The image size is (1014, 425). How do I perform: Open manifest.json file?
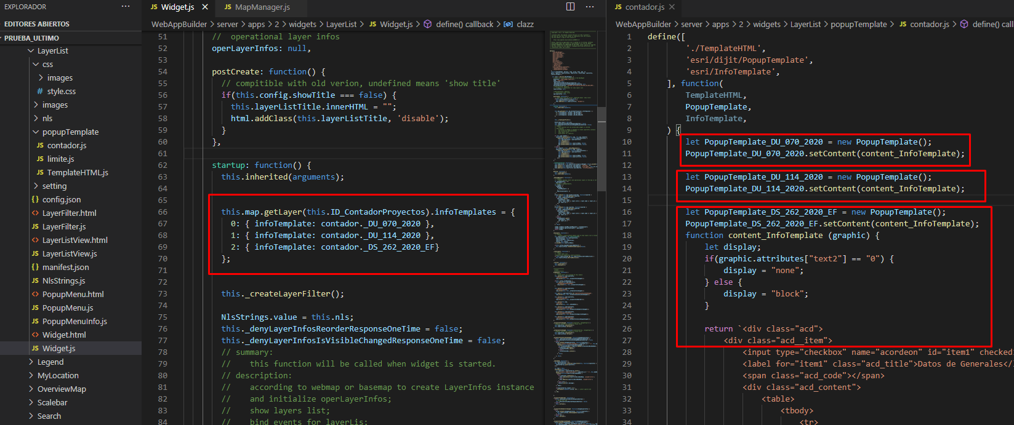pos(65,268)
